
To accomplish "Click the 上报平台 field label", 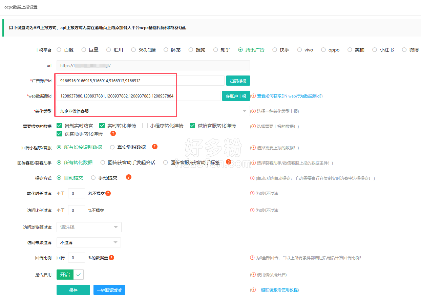I will coord(43,50).
